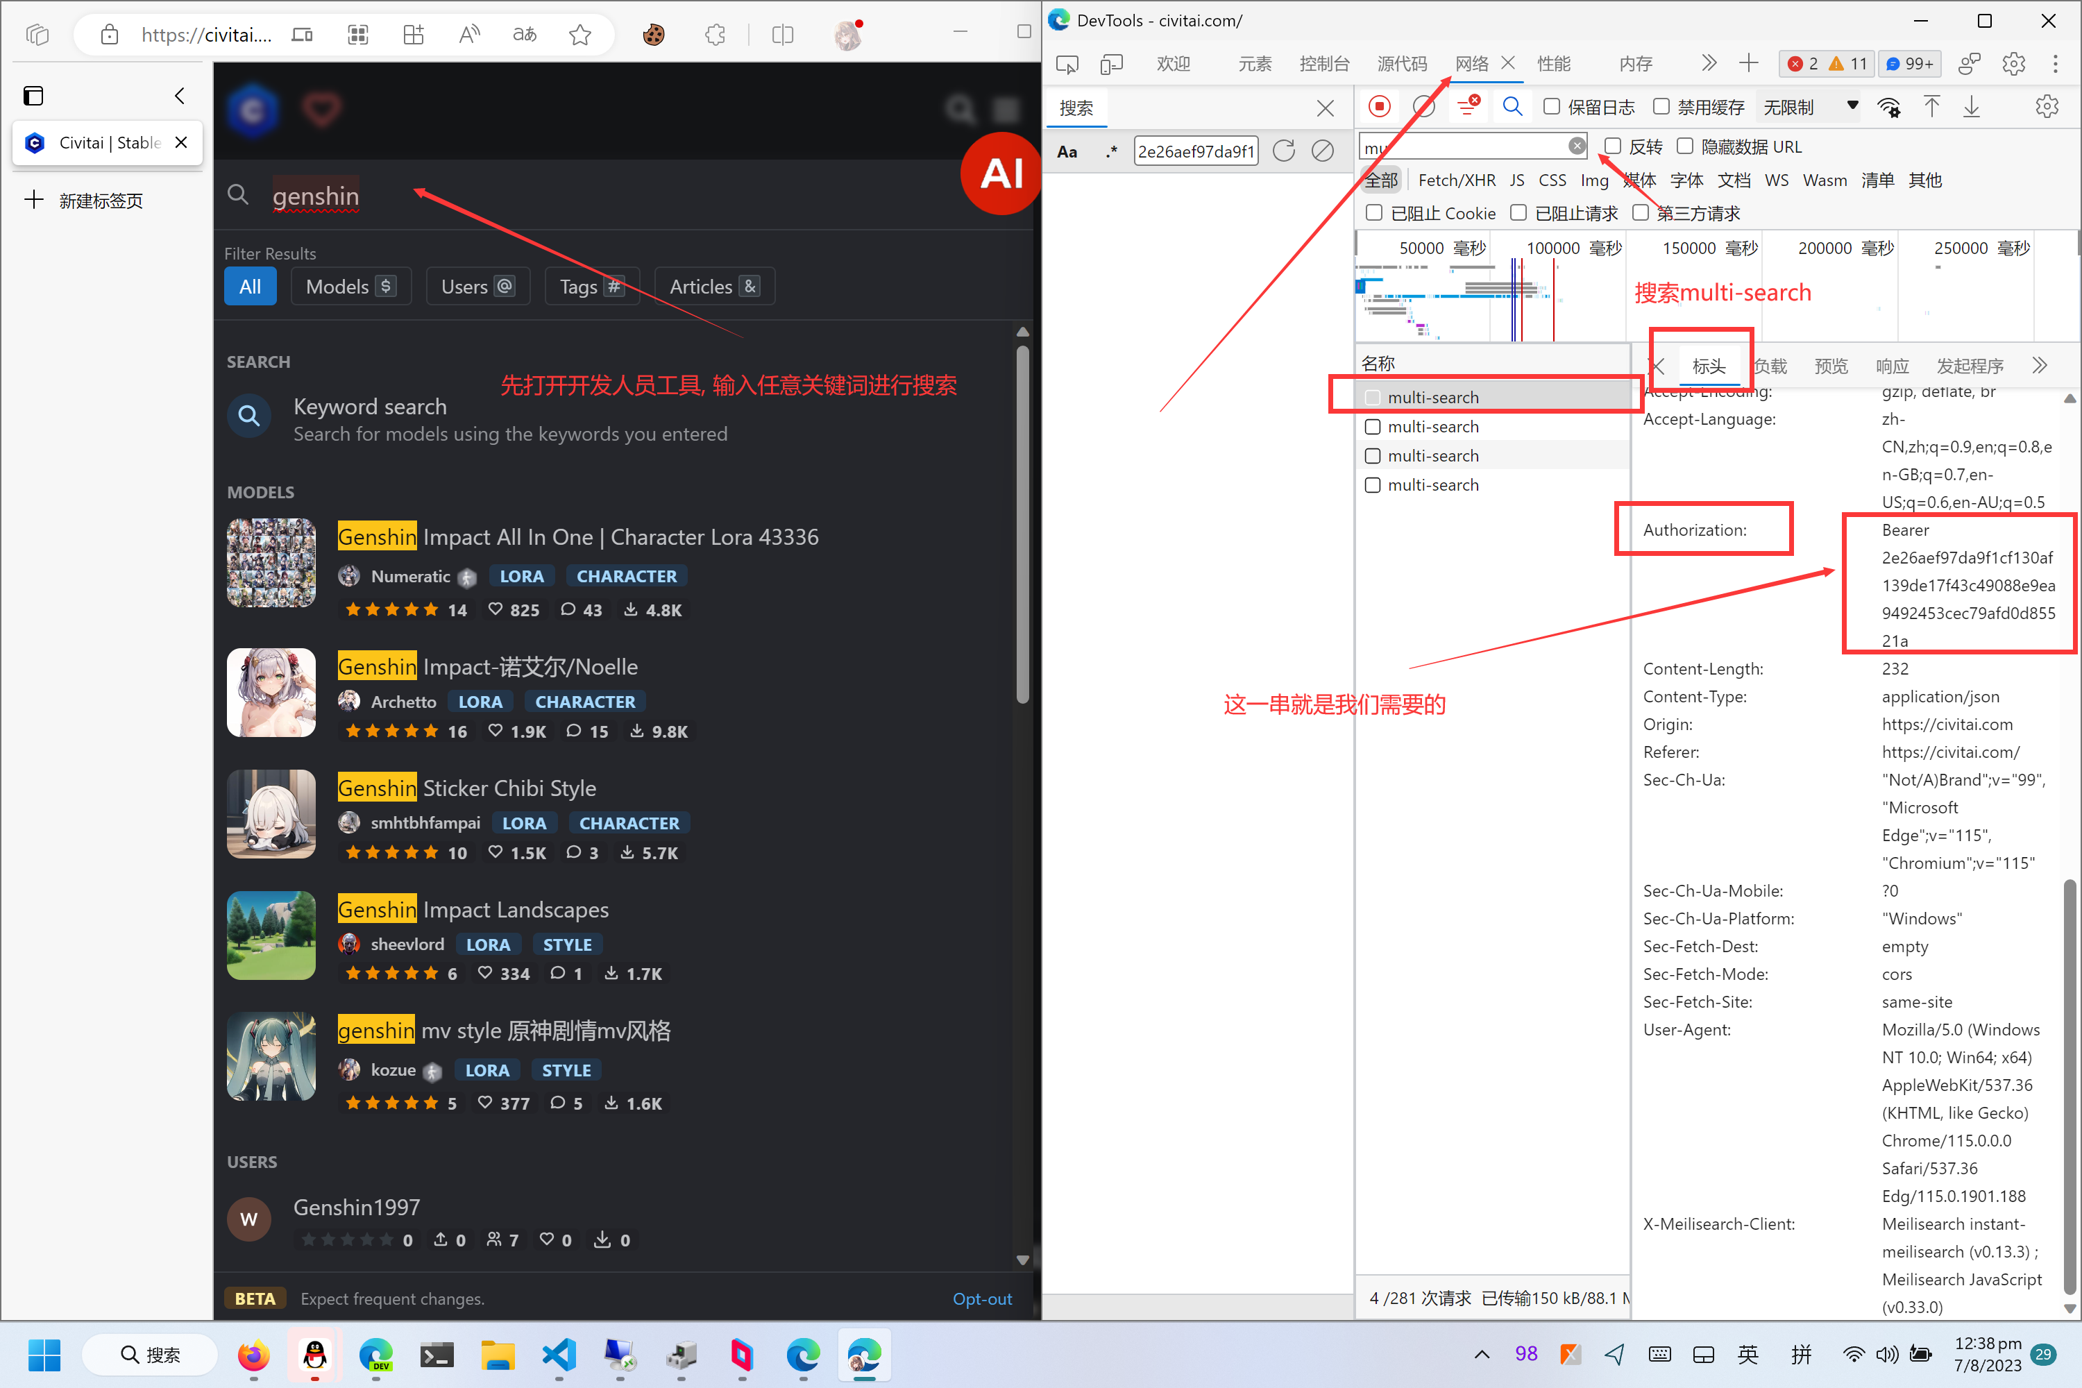2082x1388 pixels.
Task: Check the 反转 filter checkbox
Action: [1612, 146]
